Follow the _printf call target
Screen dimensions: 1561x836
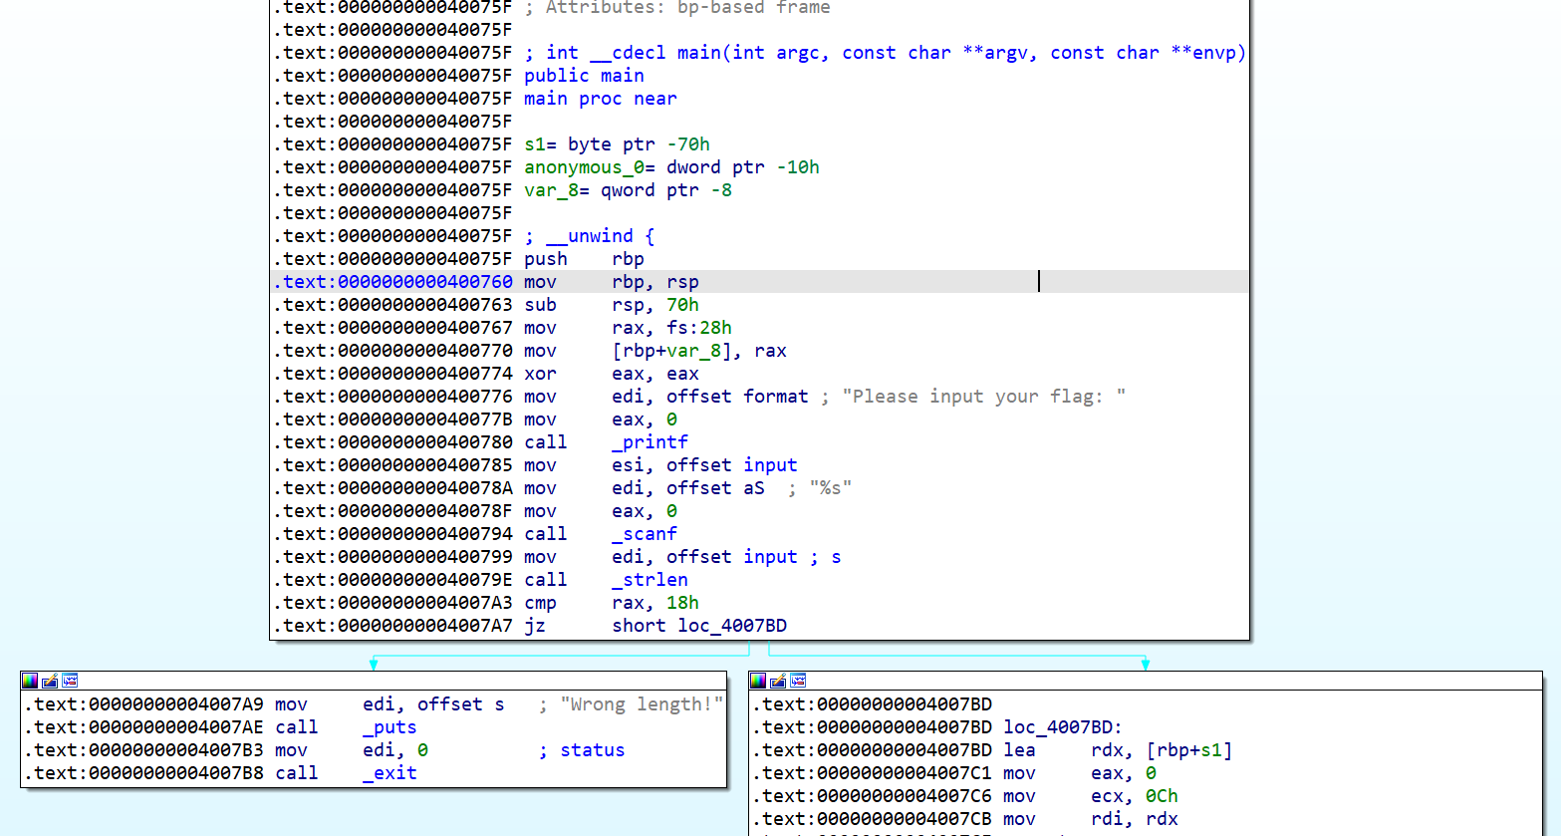coord(650,442)
